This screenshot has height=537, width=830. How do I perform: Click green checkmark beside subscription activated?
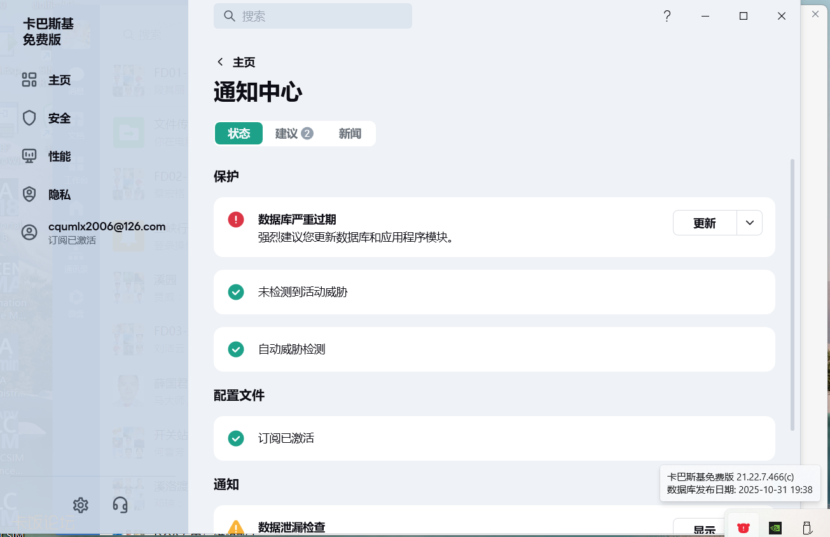pyautogui.click(x=236, y=438)
